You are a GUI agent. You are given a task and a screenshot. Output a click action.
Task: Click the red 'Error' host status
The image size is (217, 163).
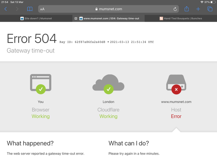[x=176, y=116]
